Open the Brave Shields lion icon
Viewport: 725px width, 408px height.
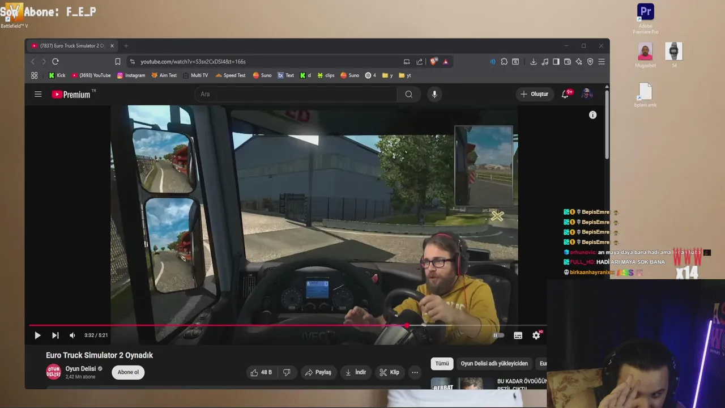pyautogui.click(x=434, y=61)
